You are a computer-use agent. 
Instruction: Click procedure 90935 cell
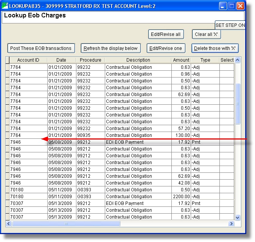90,135
